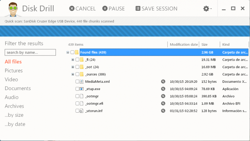250x141 pixels.
Task: Click the 16.69 MB size value
Action: (x=209, y=67)
